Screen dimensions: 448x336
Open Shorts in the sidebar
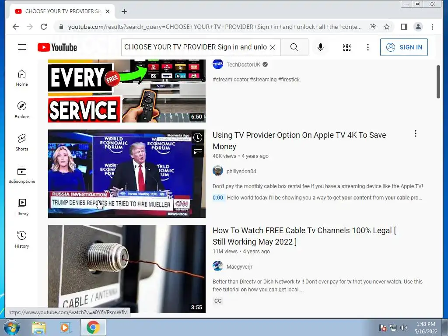tap(22, 142)
